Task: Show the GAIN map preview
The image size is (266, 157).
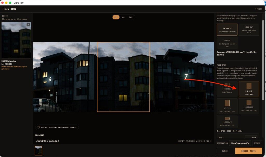Action: point(131,17)
